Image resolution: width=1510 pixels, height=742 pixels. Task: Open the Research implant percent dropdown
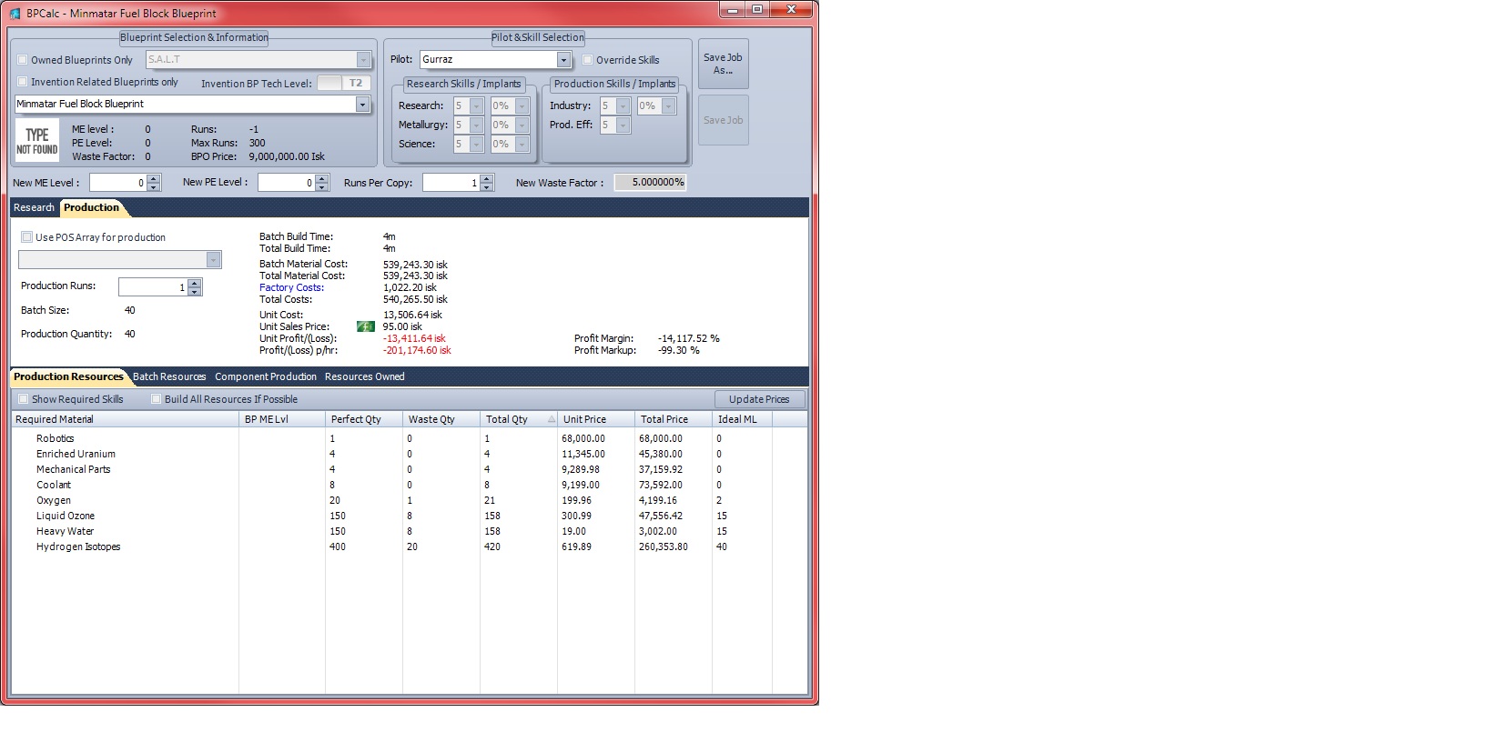coord(522,106)
